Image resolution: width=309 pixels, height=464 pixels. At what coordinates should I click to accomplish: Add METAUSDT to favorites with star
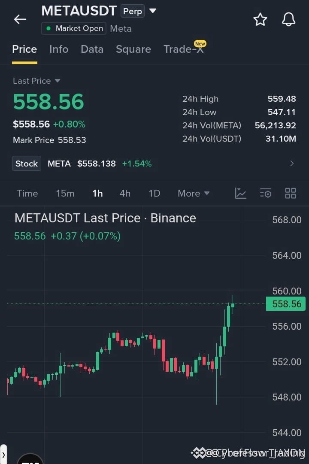tap(260, 20)
